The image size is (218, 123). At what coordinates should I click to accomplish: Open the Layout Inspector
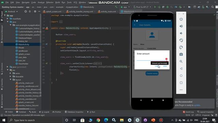pos(205,112)
